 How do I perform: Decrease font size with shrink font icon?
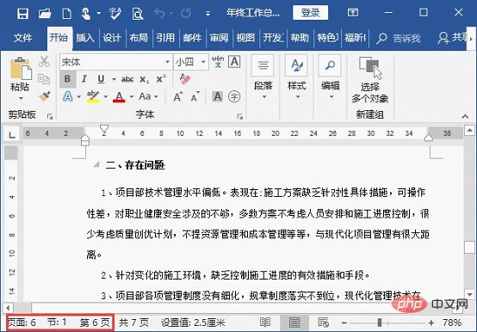(x=195, y=96)
